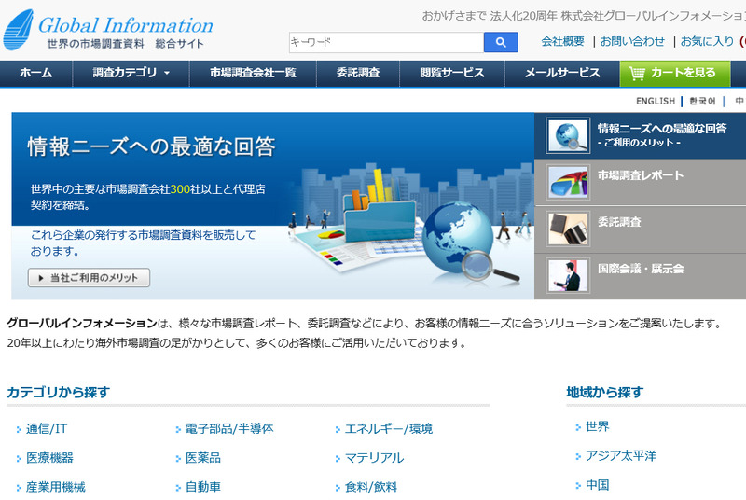Open pie chart thumbnail for 市場調査レポート
The image size is (746, 500).
coord(568,182)
